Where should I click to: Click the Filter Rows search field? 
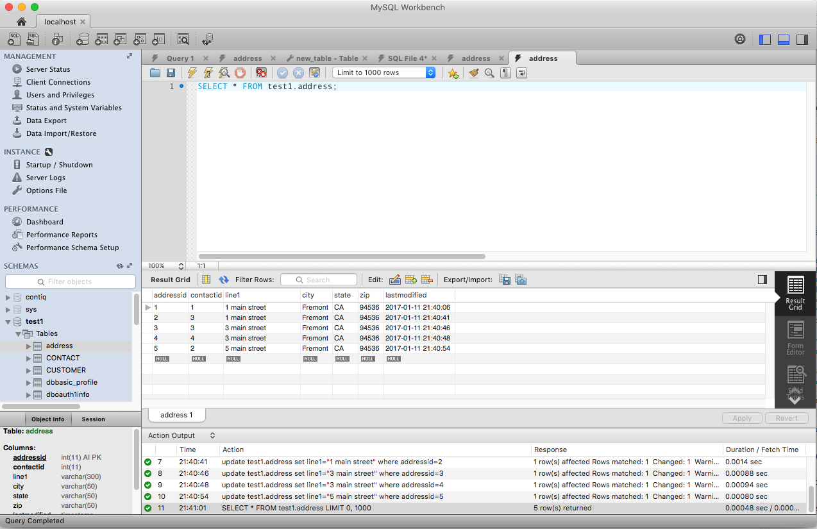(x=318, y=280)
